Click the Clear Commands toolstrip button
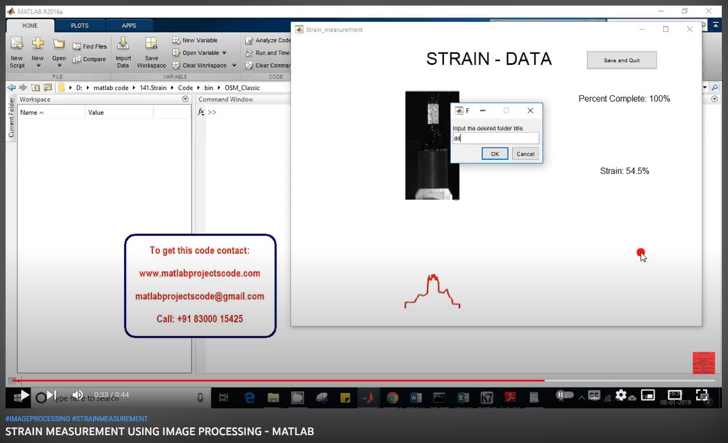 point(268,65)
